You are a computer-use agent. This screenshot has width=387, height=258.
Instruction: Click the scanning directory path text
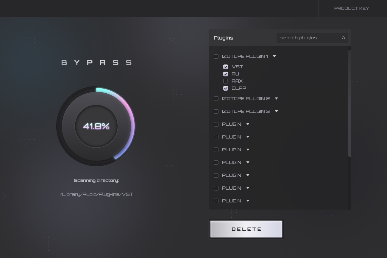96,194
